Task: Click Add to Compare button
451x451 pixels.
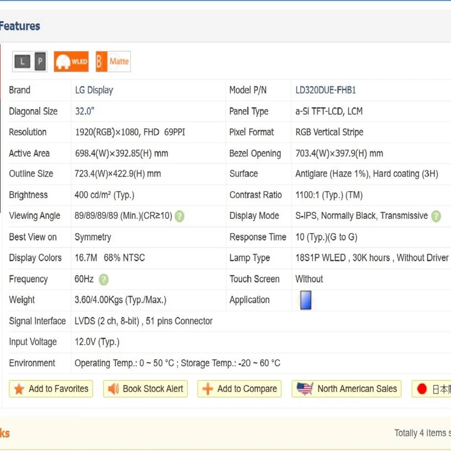Action: 239,389
